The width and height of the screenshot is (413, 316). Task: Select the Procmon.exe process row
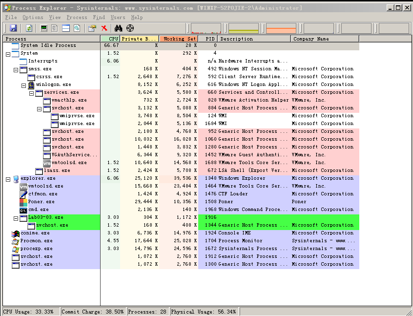click(x=36, y=241)
